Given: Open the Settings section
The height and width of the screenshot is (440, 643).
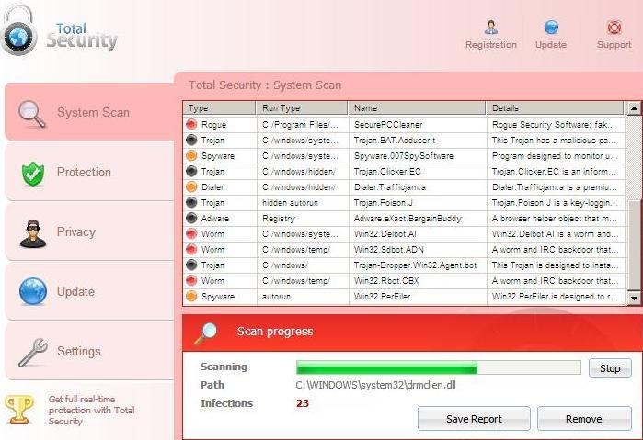Looking at the screenshot, I should [89, 351].
